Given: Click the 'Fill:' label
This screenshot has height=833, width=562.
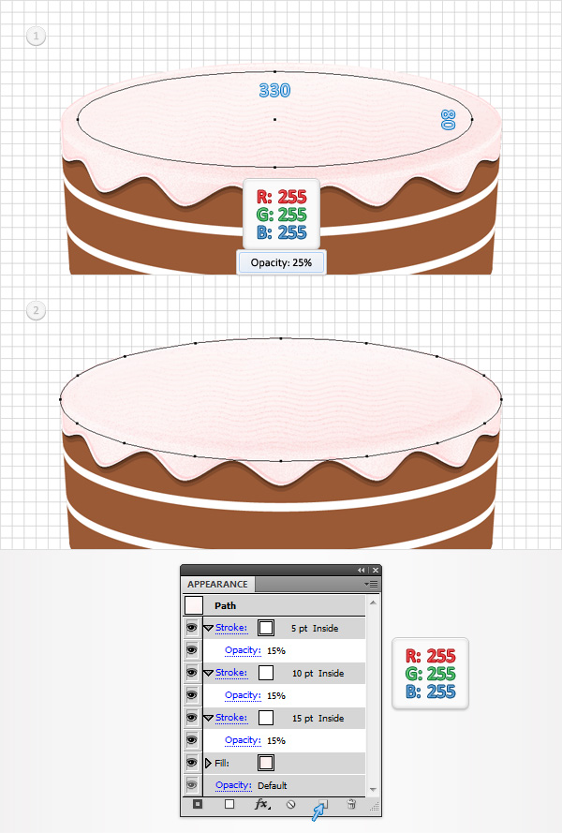Looking at the screenshot, I should point(222,763).
